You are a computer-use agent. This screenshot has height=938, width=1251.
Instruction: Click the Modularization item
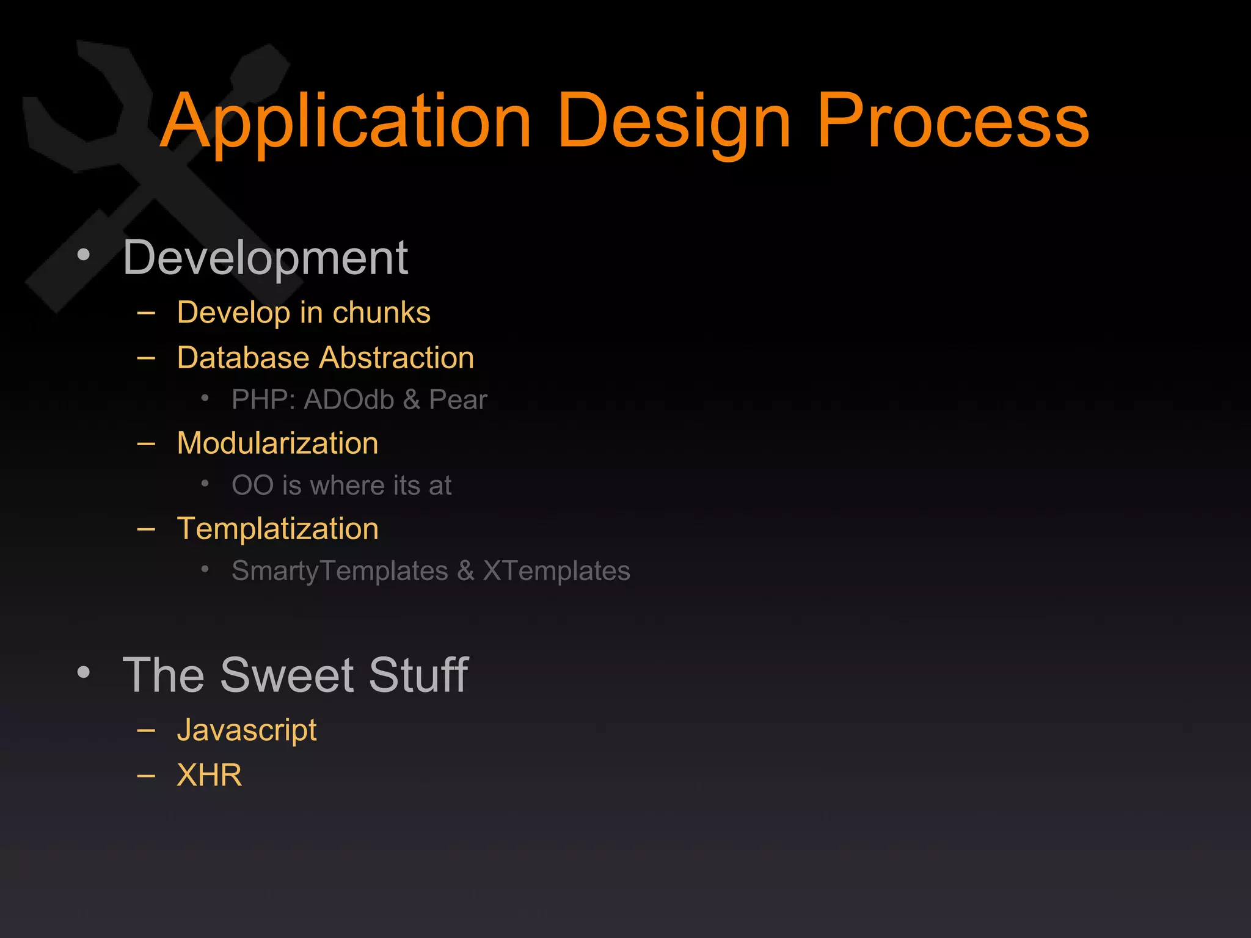point(277,443)
